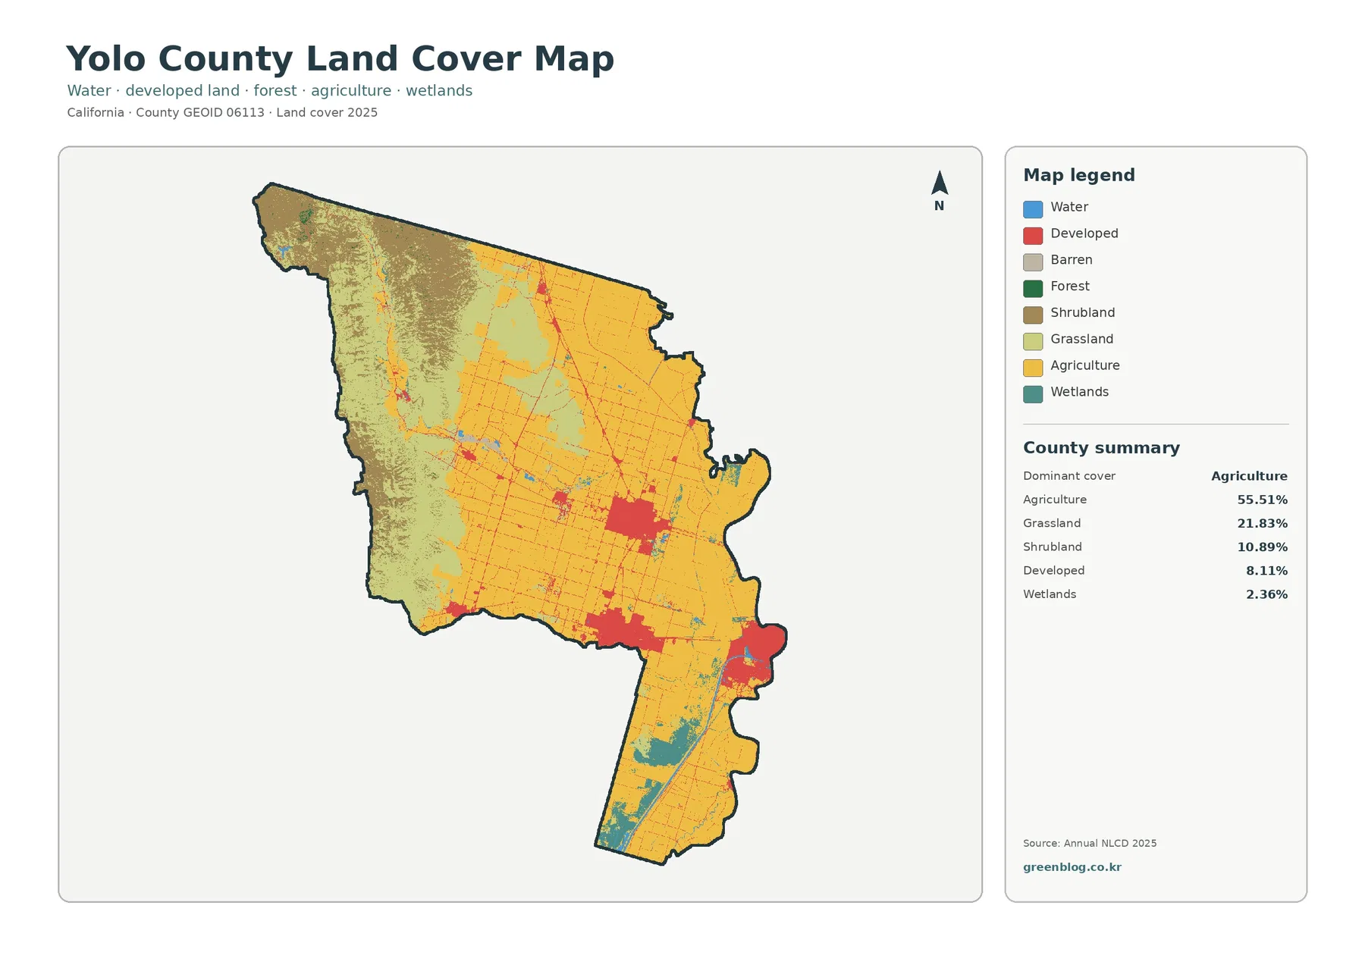Click the Agriculture legend label
Image resolution: width=1365 pixels, height=965 pixels.
click(x=1085, y=365)
